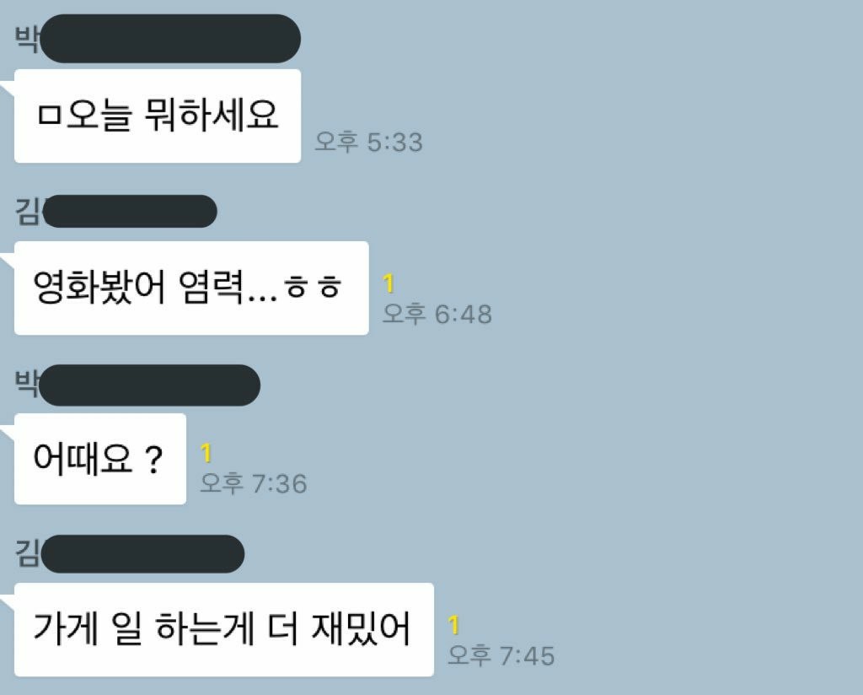The height and width of the screenshot is (695, 863).
Task: Click the timestamp 오후 5:33
Action: point(369,142)
